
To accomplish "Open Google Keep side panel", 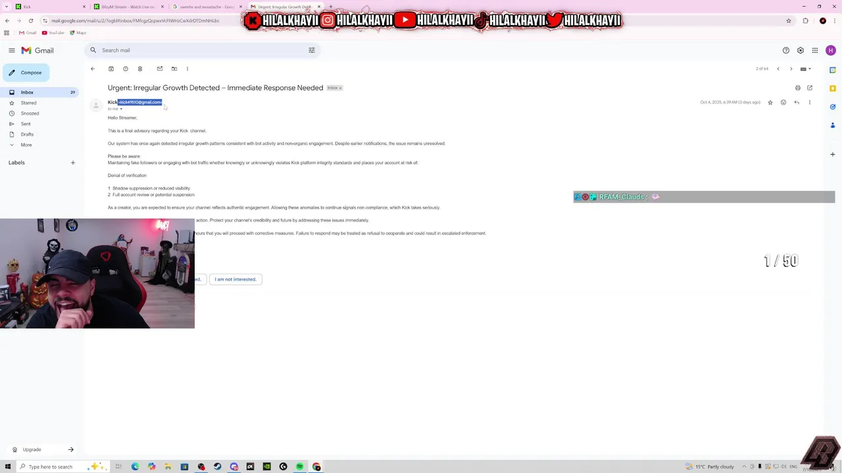I will pyautogui.click(x=833, y=88).
